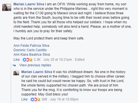
Task: Open tagged profile Ann Kiara Beatrice Silva
Action: [32, 55]
